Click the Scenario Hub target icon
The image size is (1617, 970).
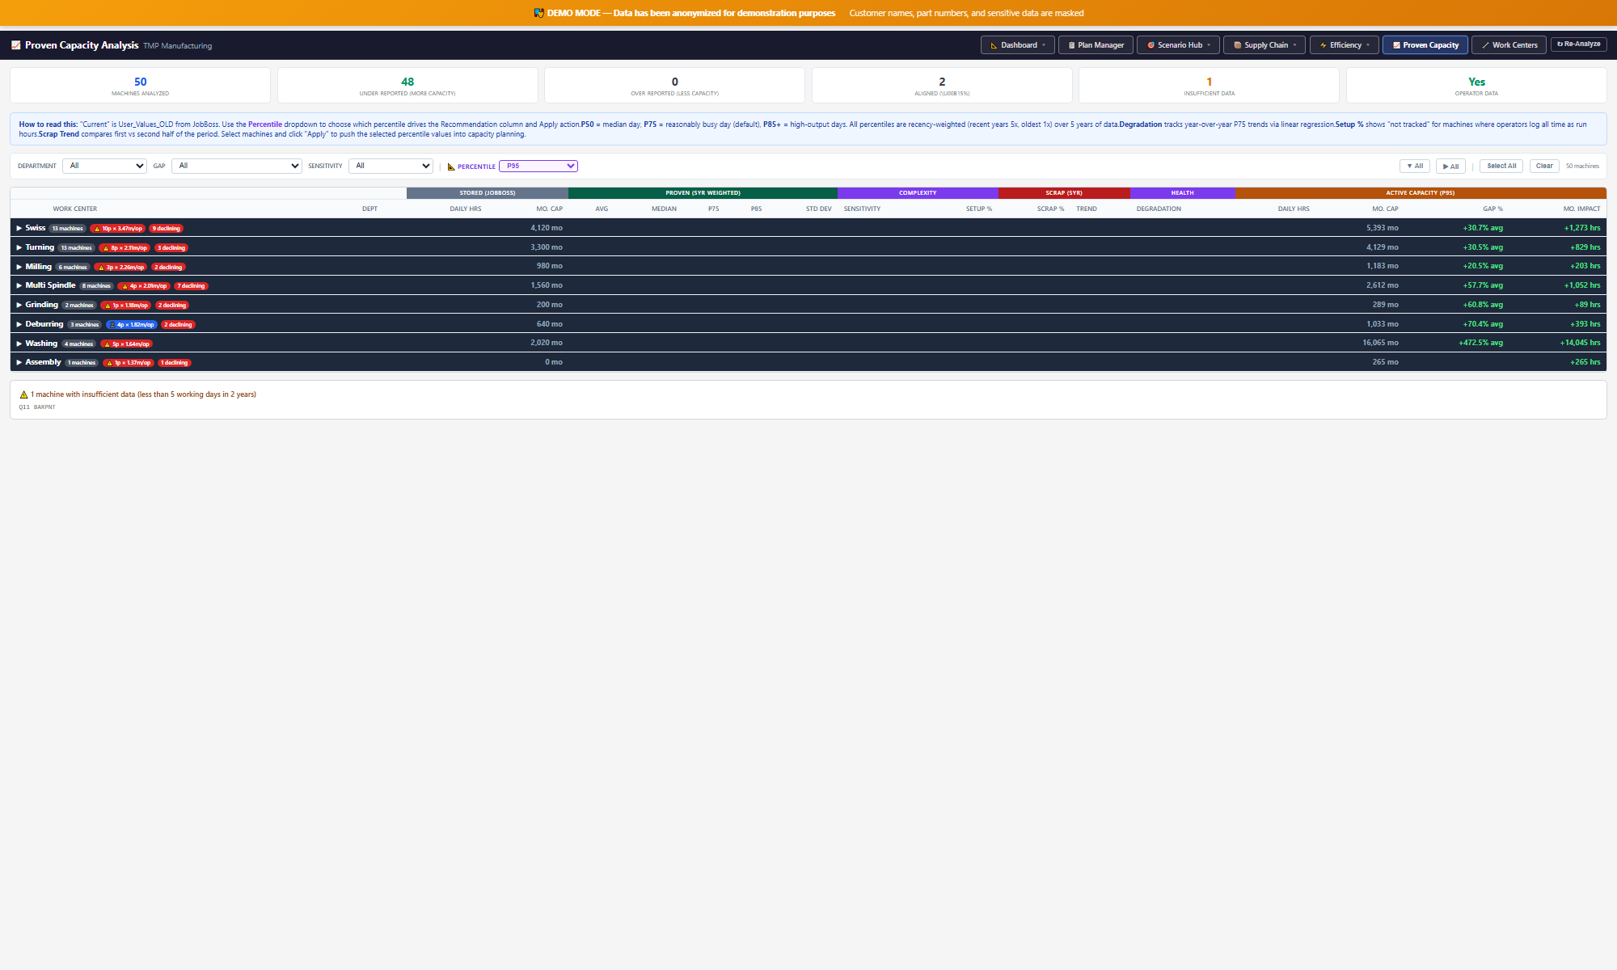coord(1150,45)
